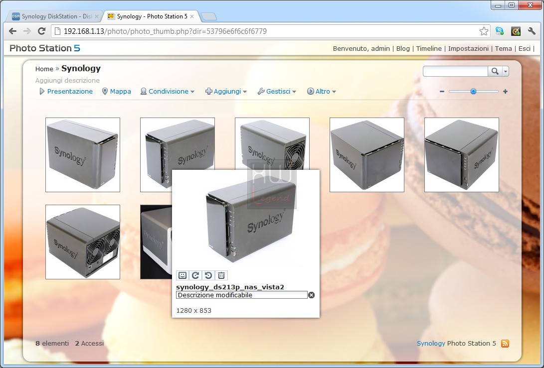
Task: Open the Tema link
Action: click(x=504, y=48)
